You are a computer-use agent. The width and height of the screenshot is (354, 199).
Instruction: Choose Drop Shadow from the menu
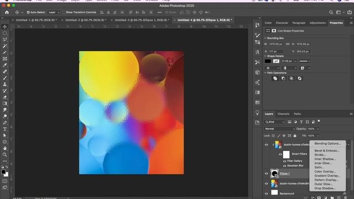point(325,188)
